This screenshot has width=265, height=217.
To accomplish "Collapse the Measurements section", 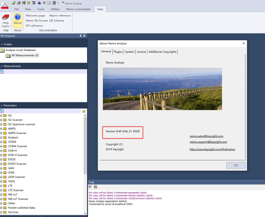I will [2, 66].
